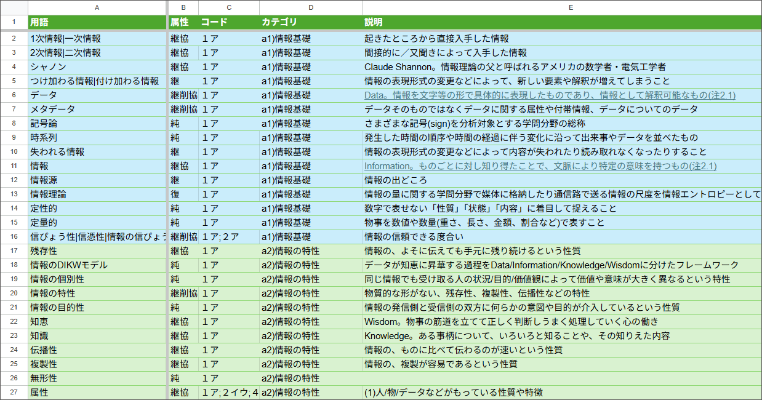The image size is (762, 400).
Task: Click the 'カテゴリ' header cell
Action: (x=311, y=23)
